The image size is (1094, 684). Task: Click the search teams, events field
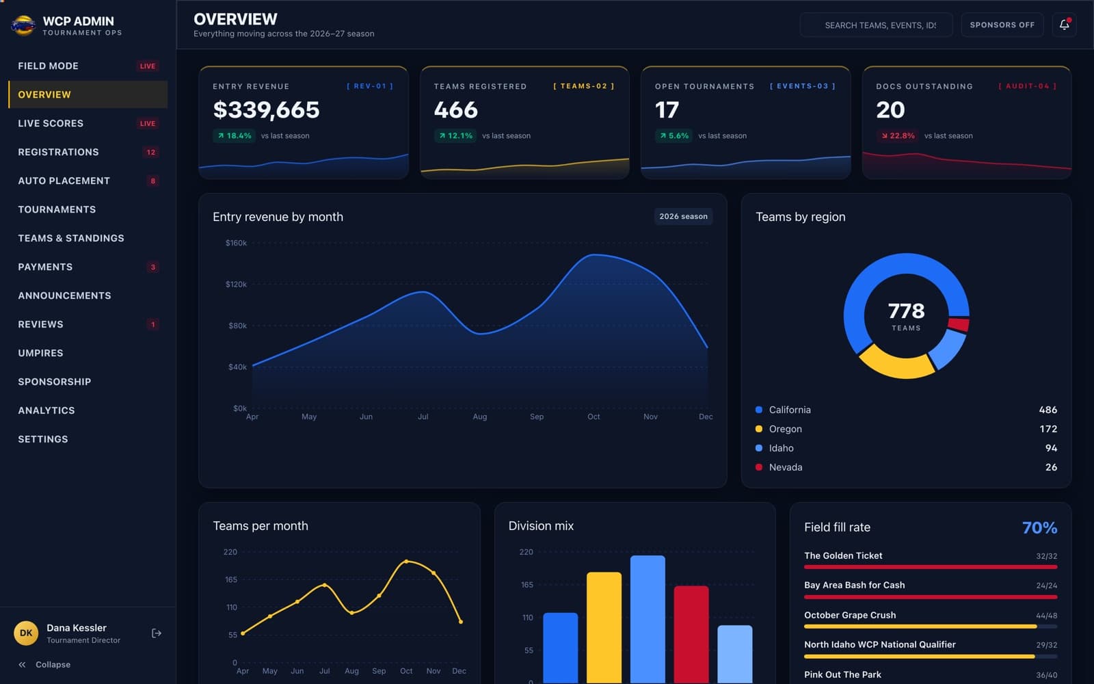tap(876, 25)
